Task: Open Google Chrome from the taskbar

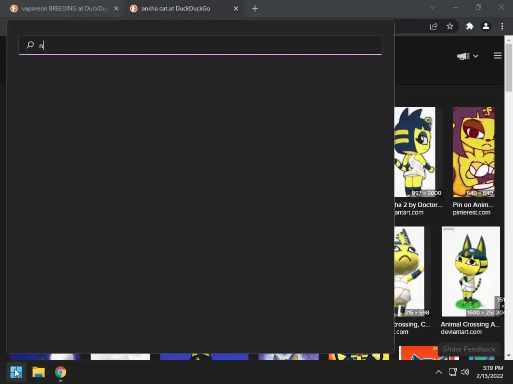Action: click(61, 372)
